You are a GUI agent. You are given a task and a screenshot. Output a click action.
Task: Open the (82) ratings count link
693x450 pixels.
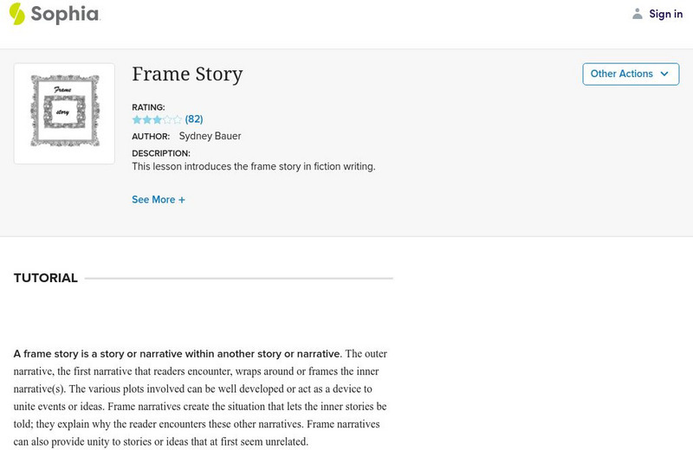(194, 119)
